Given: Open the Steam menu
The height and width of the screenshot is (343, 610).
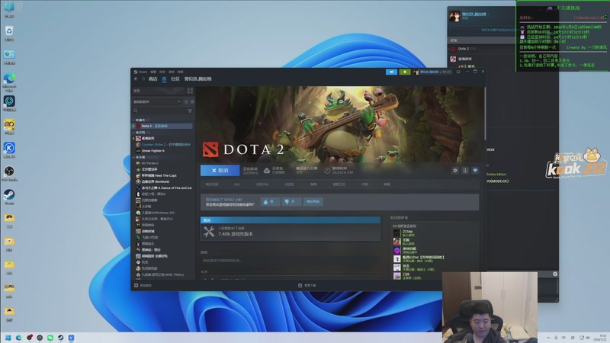Looking at the screenshot, I should [143, 72].
